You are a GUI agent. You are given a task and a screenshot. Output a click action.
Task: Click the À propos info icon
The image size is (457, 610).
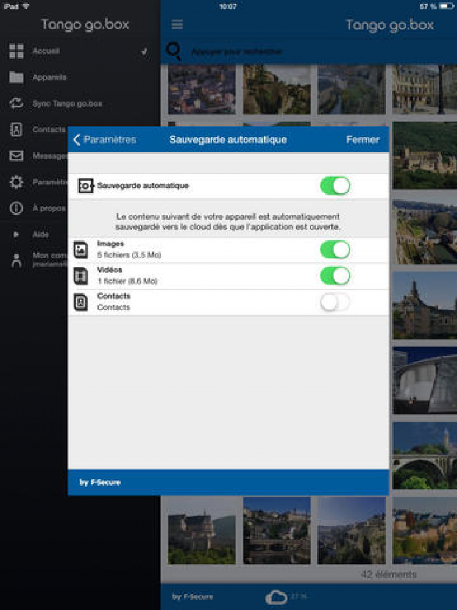(16, 208)
